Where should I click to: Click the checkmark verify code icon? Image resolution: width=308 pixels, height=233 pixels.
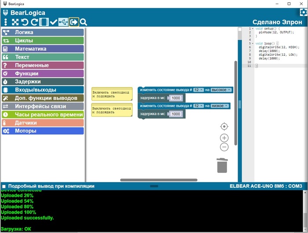point(53,22)
